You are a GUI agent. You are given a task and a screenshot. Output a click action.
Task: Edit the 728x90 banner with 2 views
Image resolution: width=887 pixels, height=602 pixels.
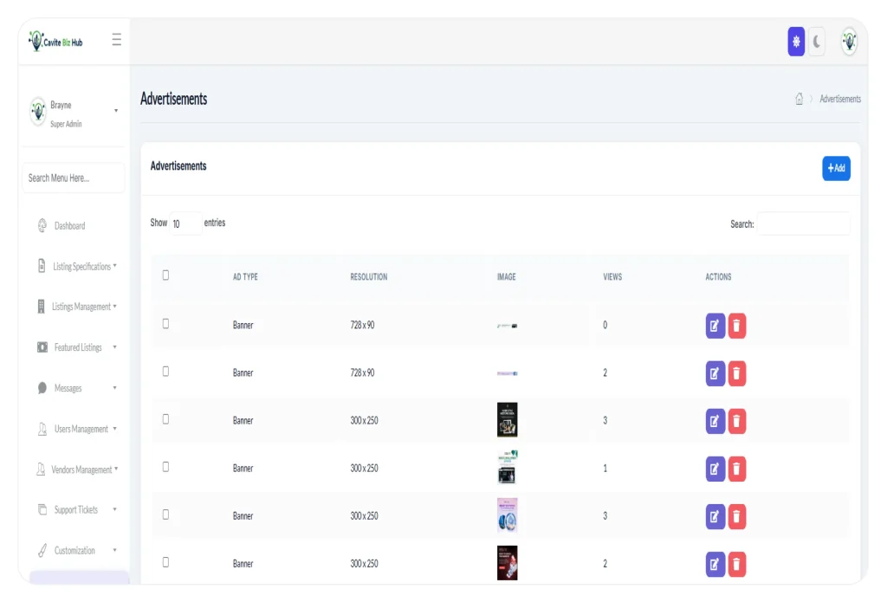point(715,373)
